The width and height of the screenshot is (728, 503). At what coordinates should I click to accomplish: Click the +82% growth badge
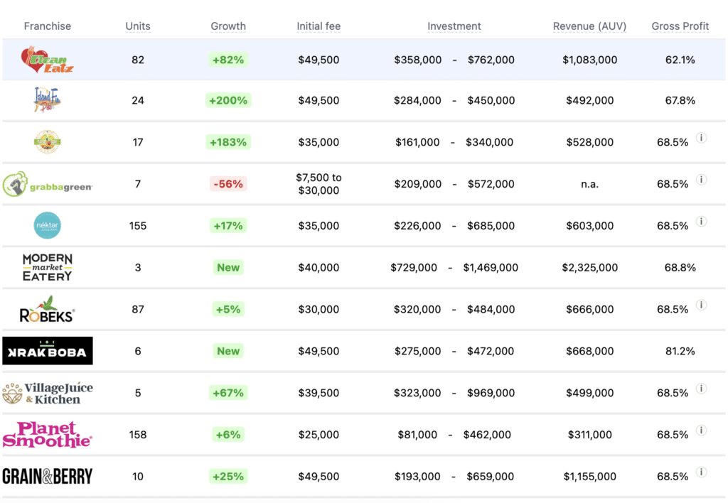pos(228,60)
